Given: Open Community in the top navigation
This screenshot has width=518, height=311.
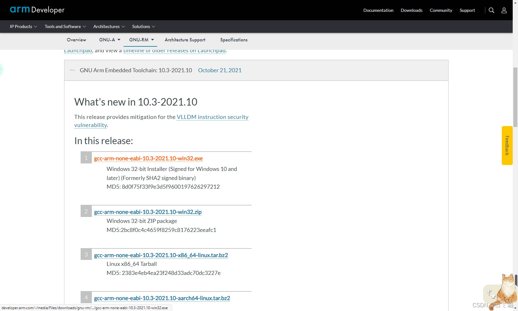Looking at the screenshot, I should click(x=441, y=10).
